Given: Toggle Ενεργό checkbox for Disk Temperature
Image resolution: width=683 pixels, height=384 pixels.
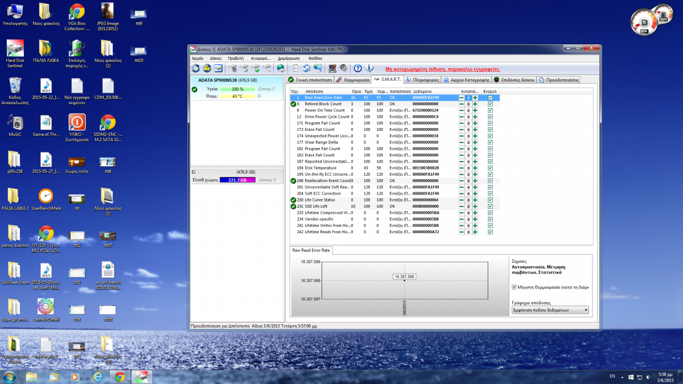Looking at the screenshot, I should (490, 168).
